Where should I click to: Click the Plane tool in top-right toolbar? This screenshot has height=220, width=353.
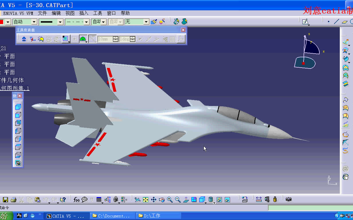[345, 21]
